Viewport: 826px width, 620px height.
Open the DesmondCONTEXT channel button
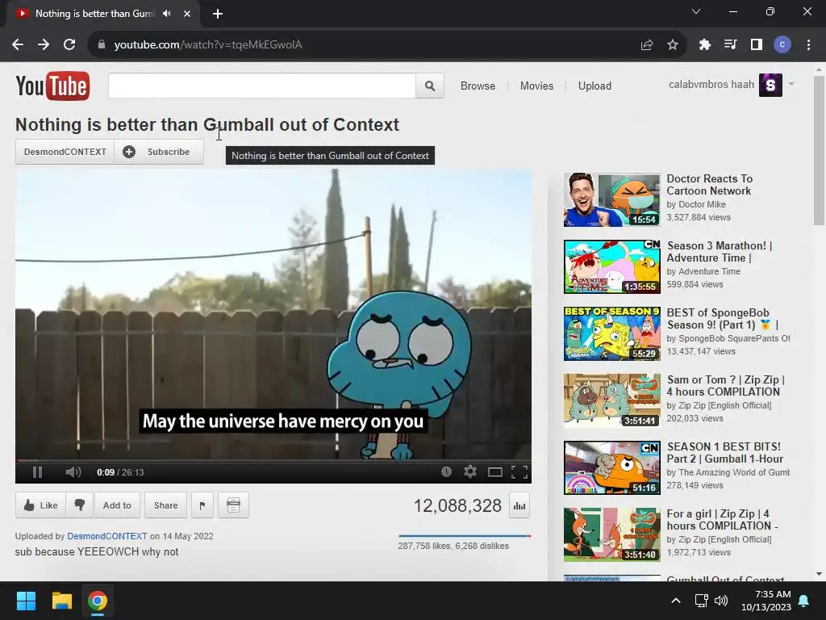tap(65, 152)
